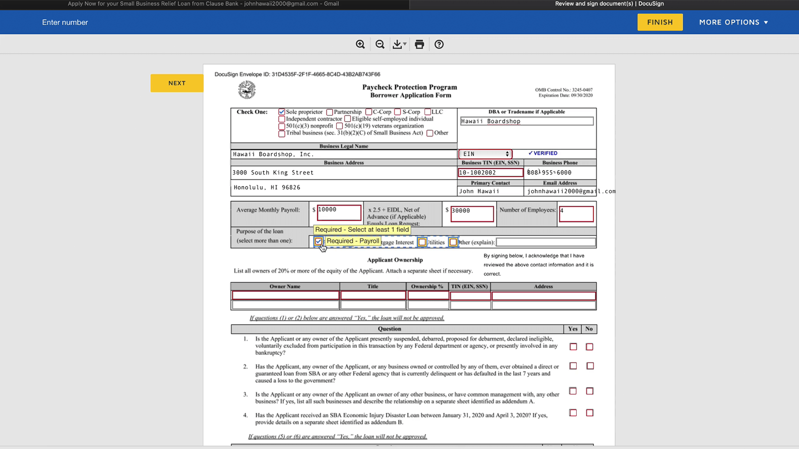This screenshot has height=449, width=799.
Task: Open the download options
Action: (399, 44)
